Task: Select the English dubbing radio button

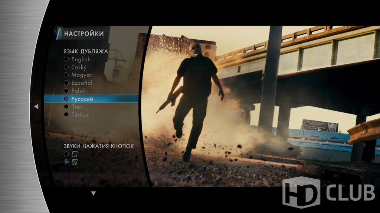Action: [x=66, y=59]
